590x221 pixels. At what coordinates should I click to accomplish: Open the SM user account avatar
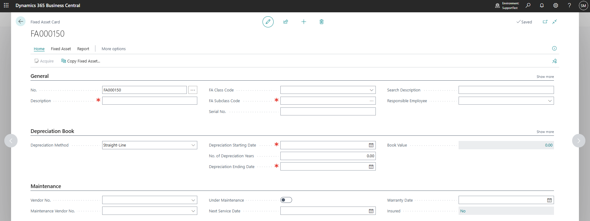click(x=583, y=6)
